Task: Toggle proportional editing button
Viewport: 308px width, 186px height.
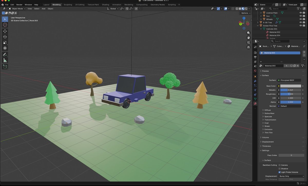Action: 136,9
